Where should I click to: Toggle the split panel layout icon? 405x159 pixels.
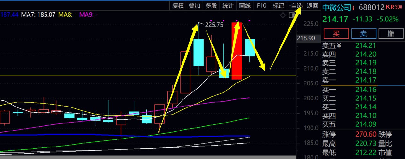pyautogui.click(x=292, y=15)
